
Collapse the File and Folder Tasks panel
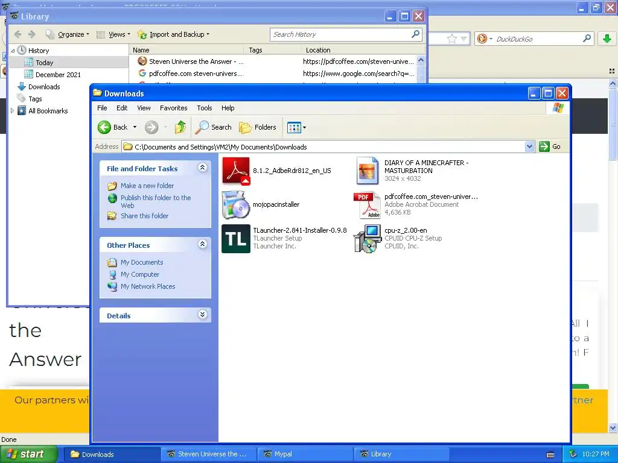pos(202,168)
